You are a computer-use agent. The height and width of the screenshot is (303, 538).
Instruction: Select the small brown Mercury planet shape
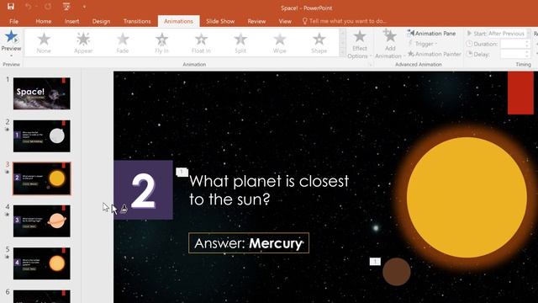(x=397, y=272)
